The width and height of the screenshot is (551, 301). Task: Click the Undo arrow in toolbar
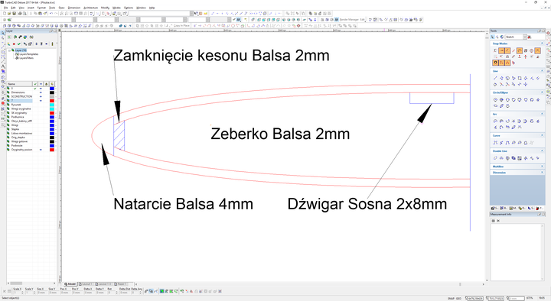[51, 13]
